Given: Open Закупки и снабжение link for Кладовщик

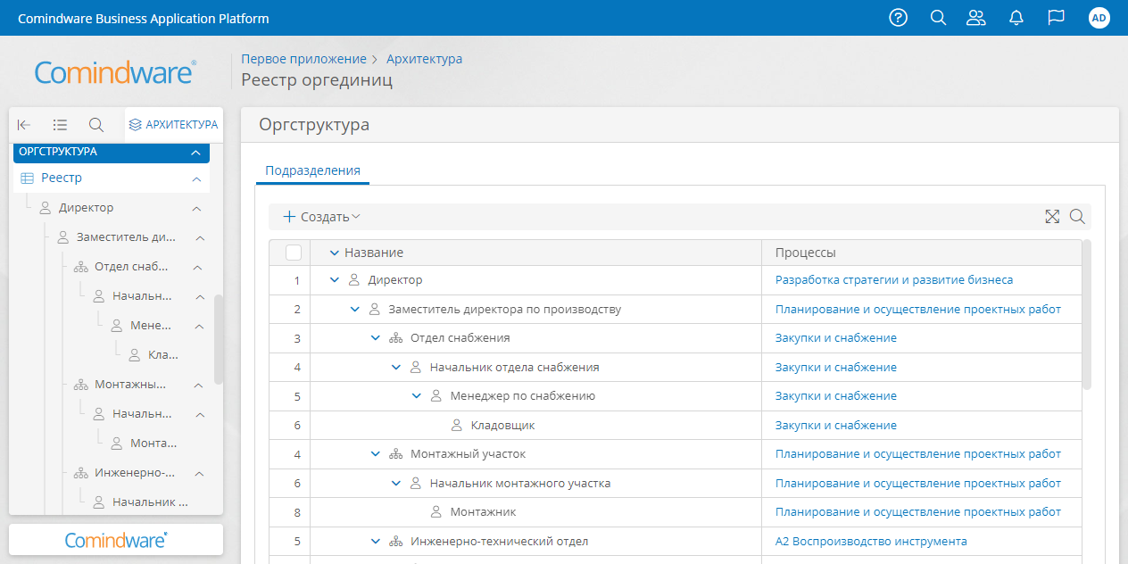Looking at the screenshot, I should click(x=836, y=426).
